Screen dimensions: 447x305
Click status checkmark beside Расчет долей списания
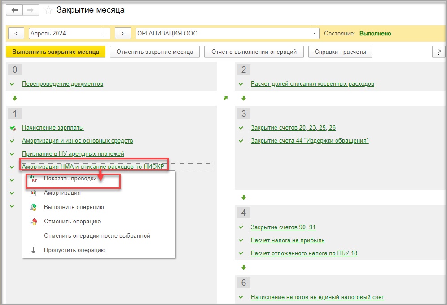tap(241, 84)
